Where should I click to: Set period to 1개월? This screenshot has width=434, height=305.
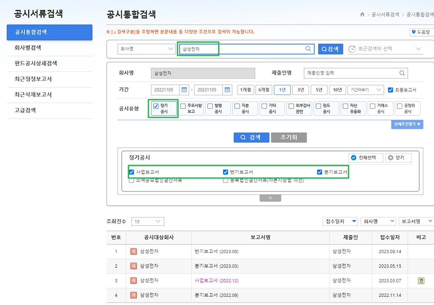pos(246,90)
